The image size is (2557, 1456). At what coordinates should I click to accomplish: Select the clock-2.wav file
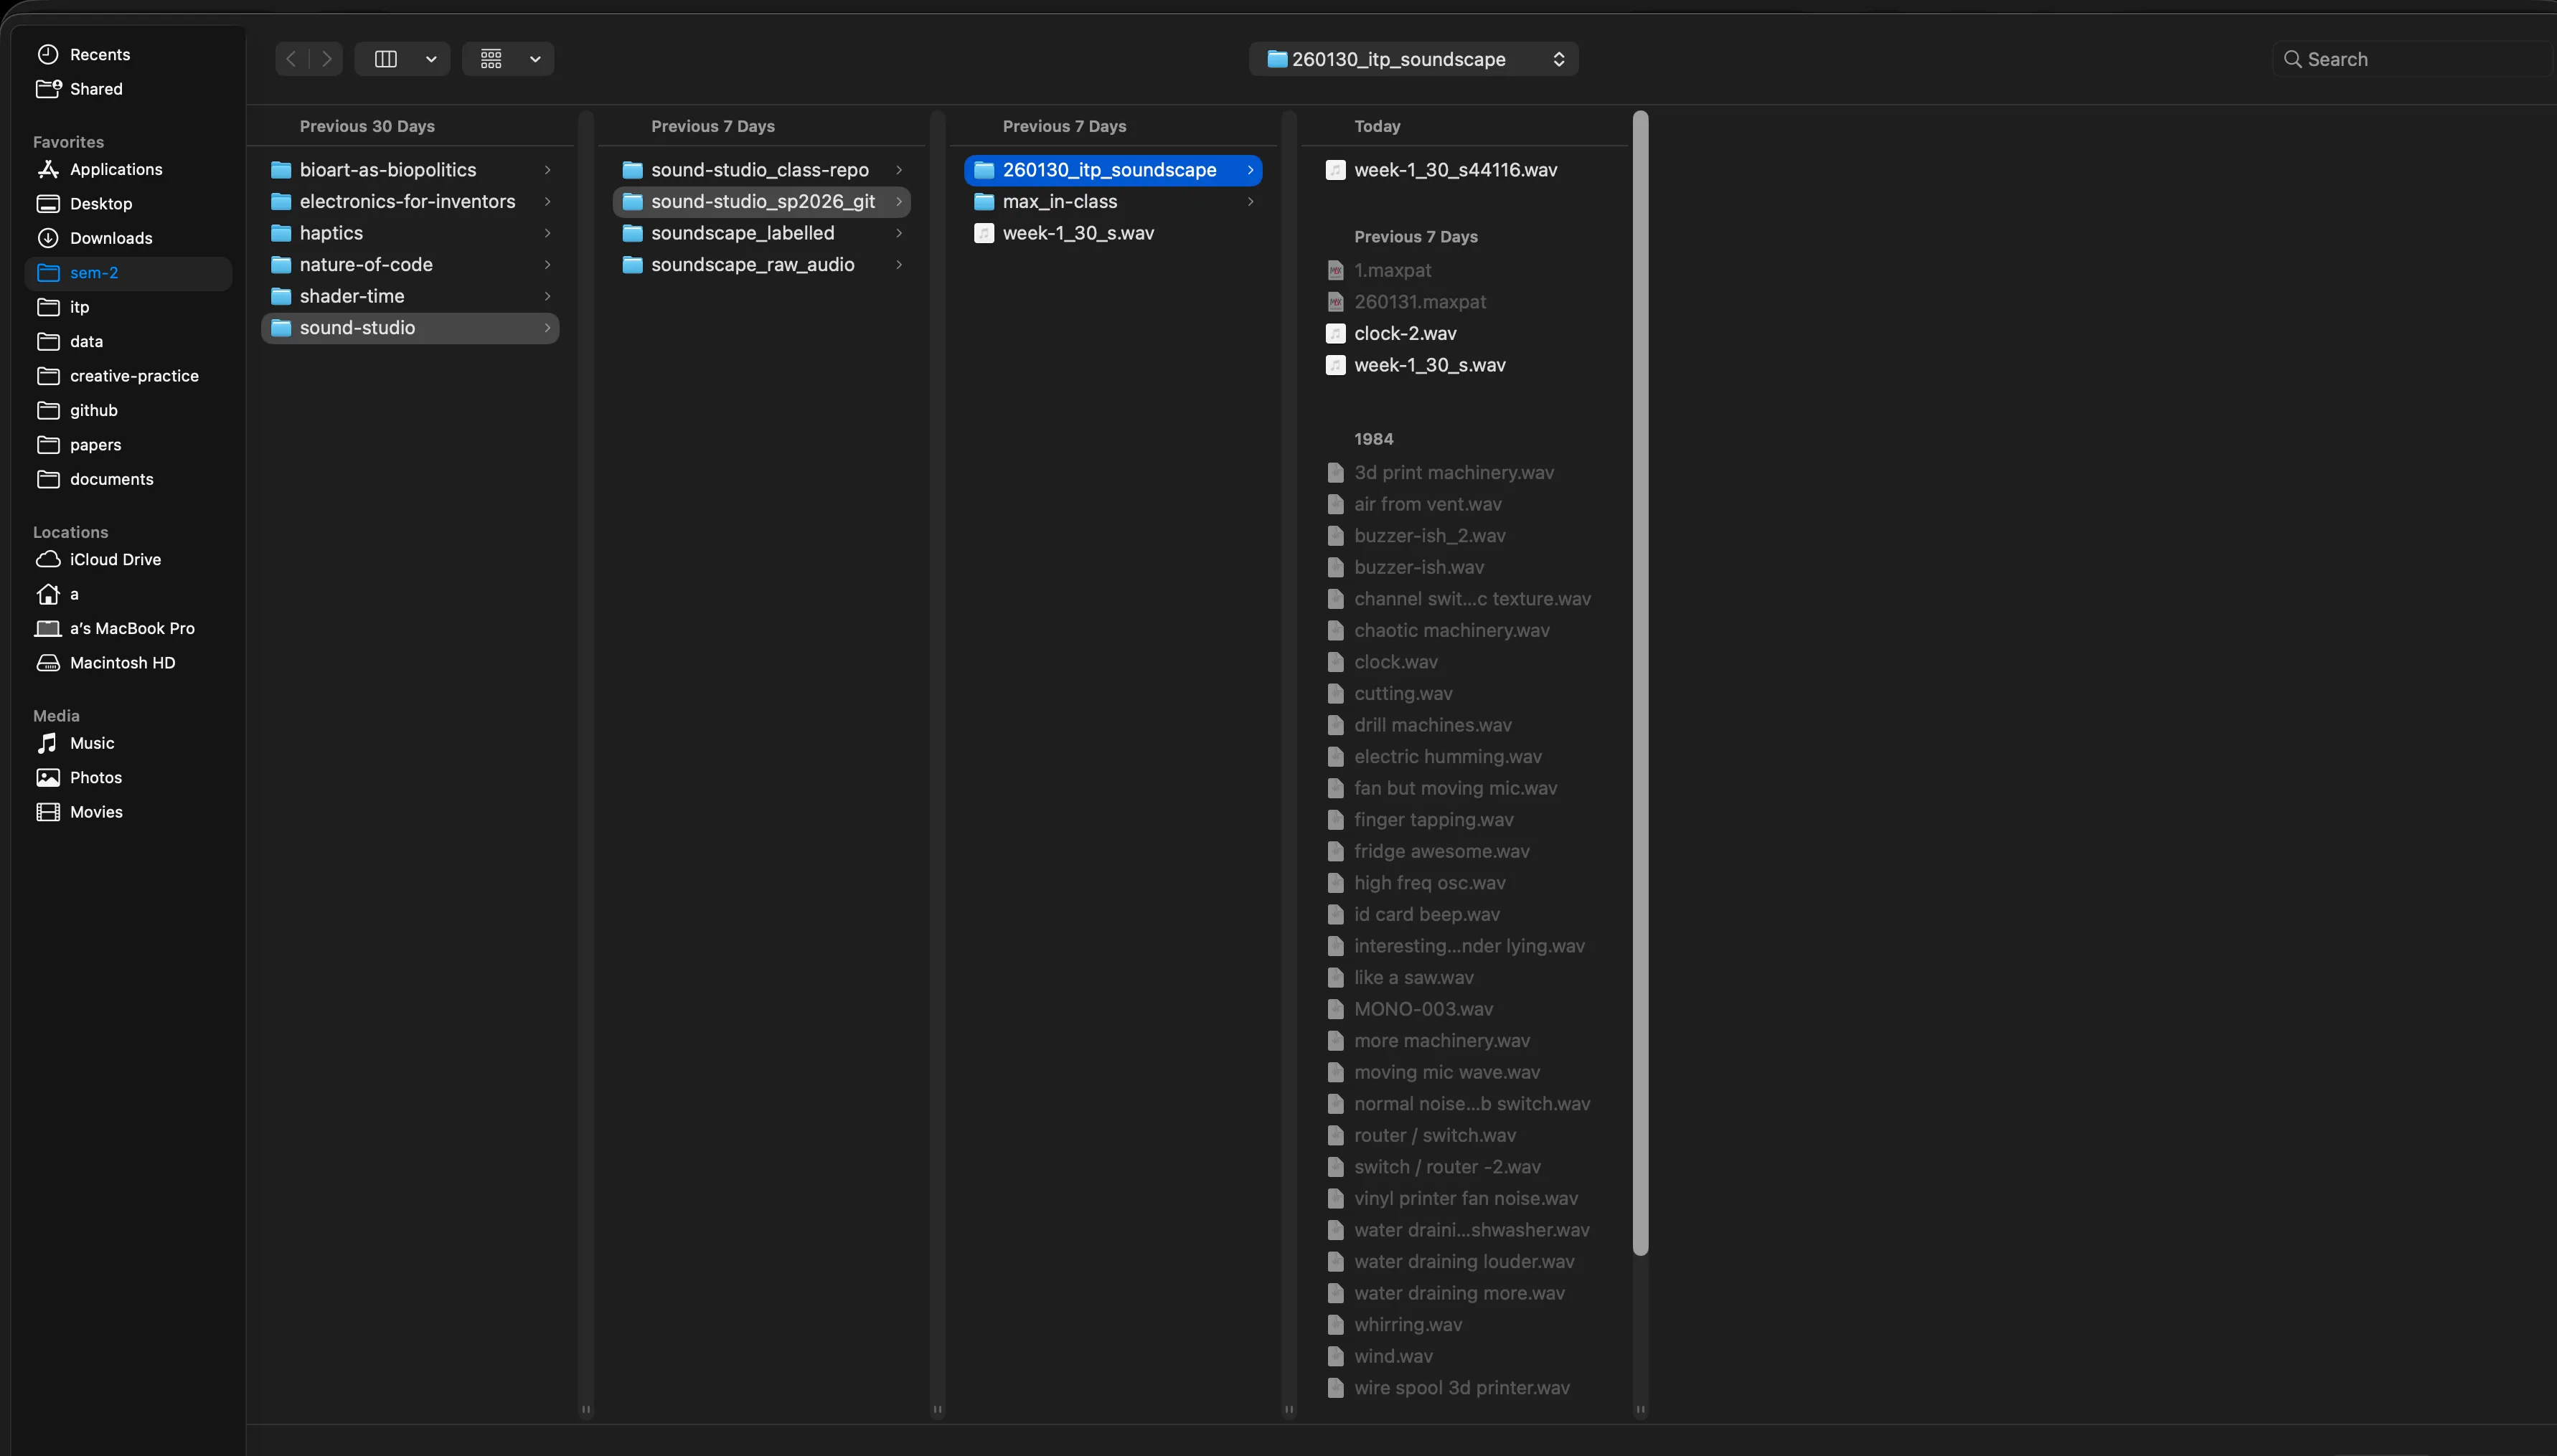click(1404, 333)
